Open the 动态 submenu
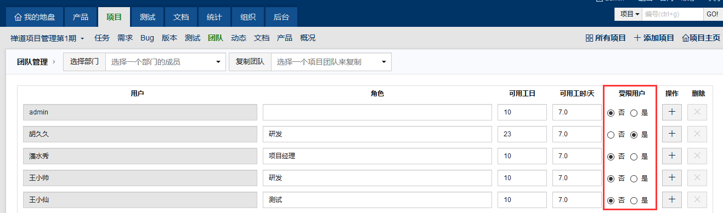Image resolution: width=723 pixels, height=213 pixels. click(239, 38)
